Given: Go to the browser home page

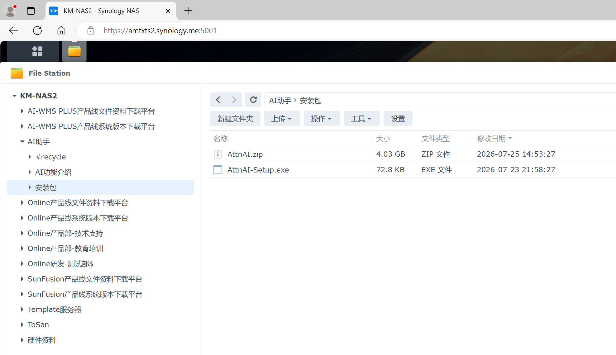Looking at the screenshot, I should tap(61, 31).
